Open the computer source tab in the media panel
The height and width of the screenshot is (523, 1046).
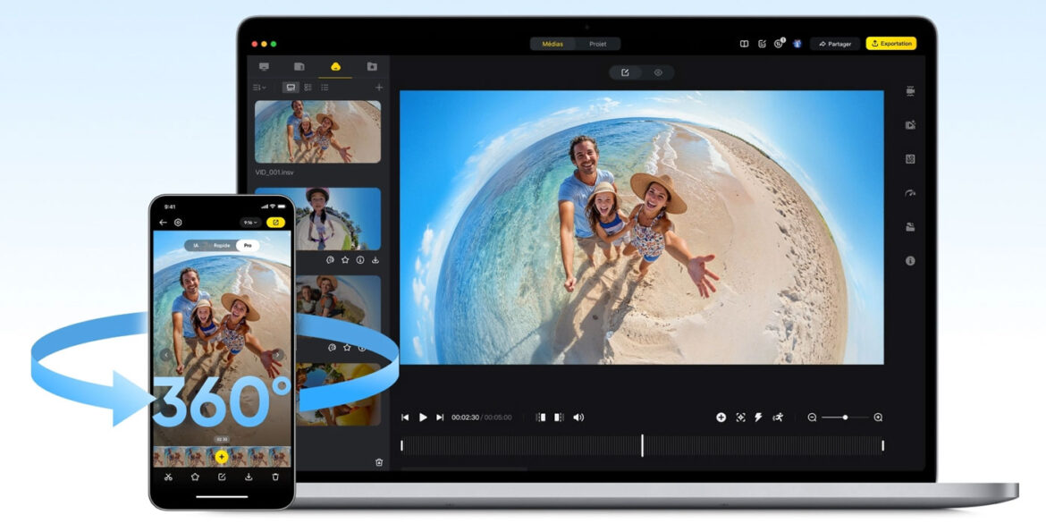pyautogui.click(x=264, y=67)
